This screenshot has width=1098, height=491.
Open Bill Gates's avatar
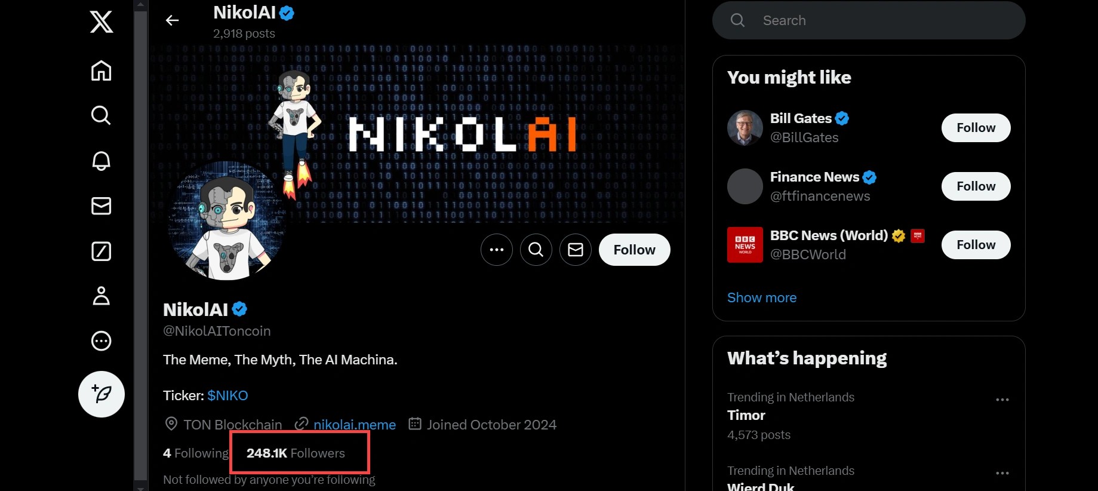coord(745,128)
